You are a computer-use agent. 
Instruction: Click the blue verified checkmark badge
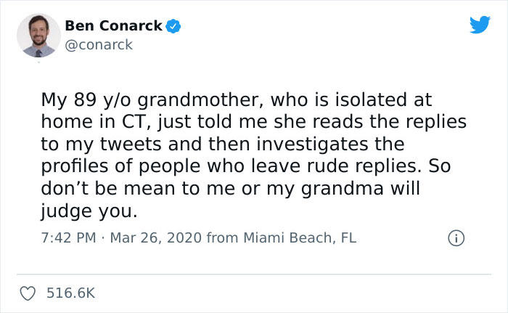[173, 27]
